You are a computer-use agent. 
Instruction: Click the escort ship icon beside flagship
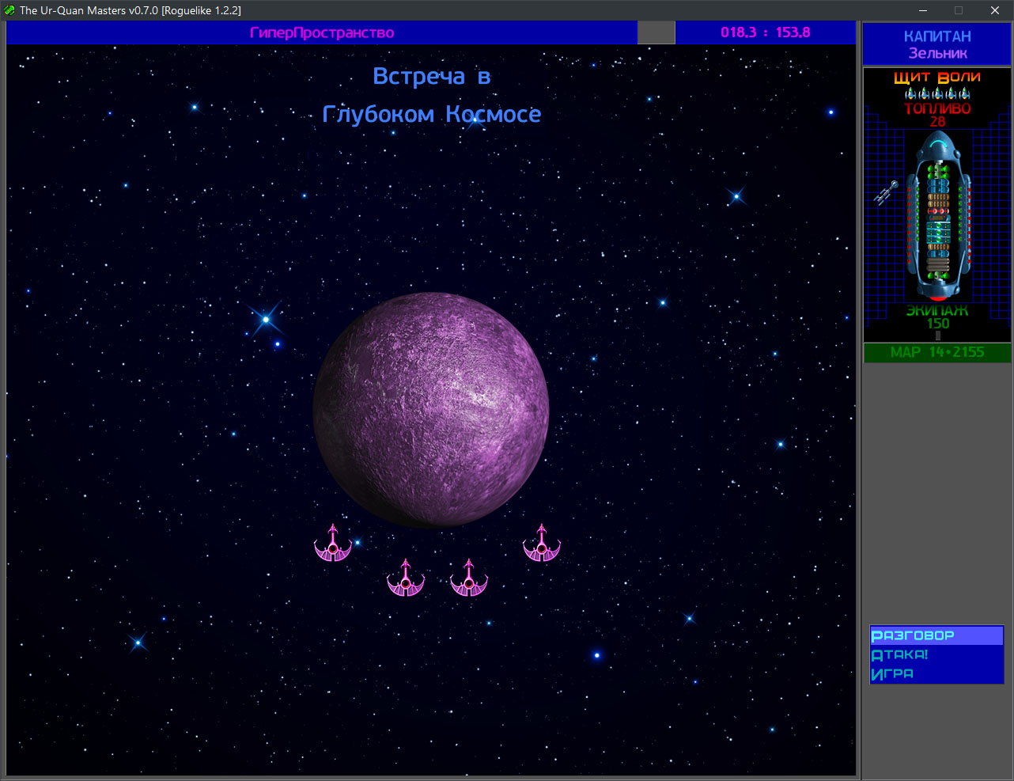(886, 192)
